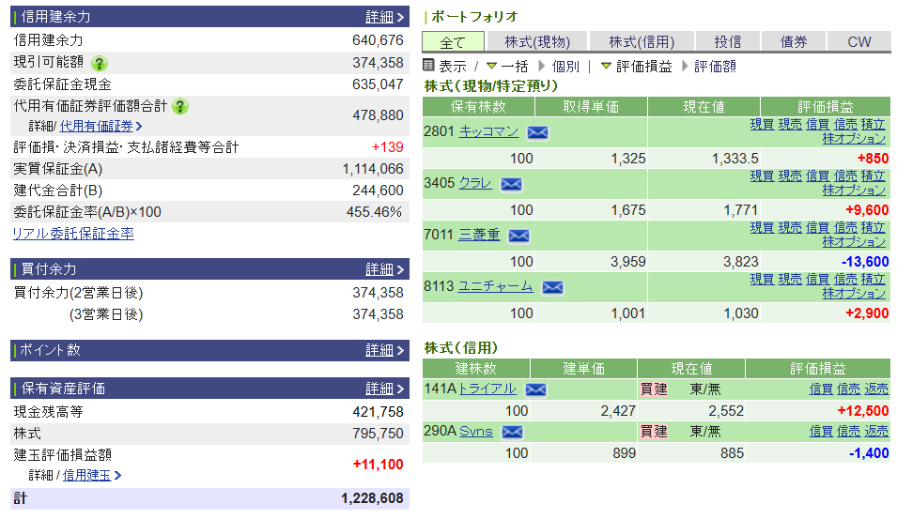Click 委託保証金率 value 455.46%
The image size is (897, 519).
click(374, 212)
